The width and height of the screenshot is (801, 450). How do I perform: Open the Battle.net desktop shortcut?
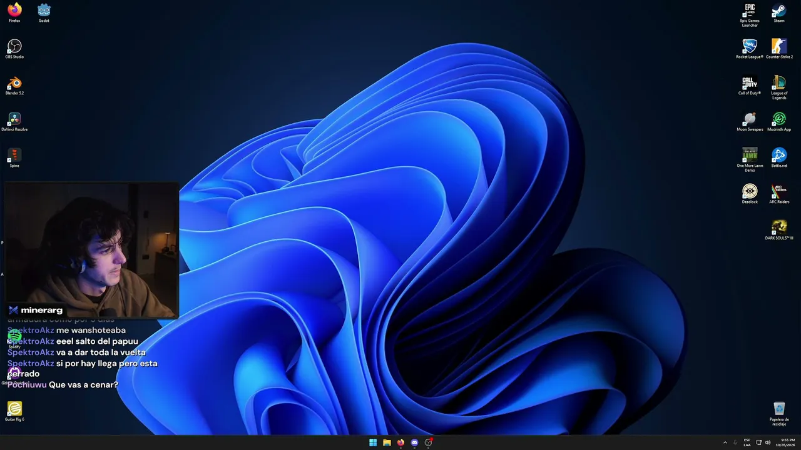(779, 157)
